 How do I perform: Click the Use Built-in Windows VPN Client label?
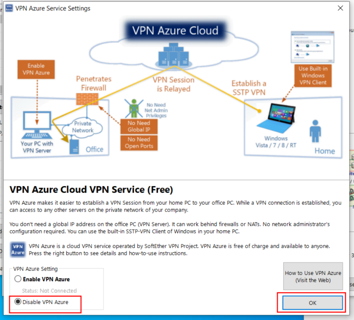click(313, 75)
